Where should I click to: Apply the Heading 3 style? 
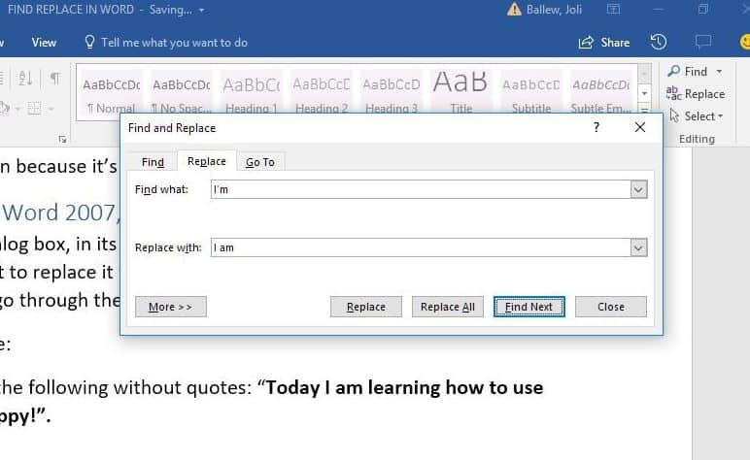coord(392,94)
